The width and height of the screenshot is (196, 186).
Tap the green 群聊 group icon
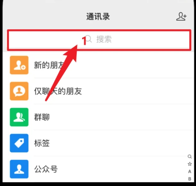19,117
